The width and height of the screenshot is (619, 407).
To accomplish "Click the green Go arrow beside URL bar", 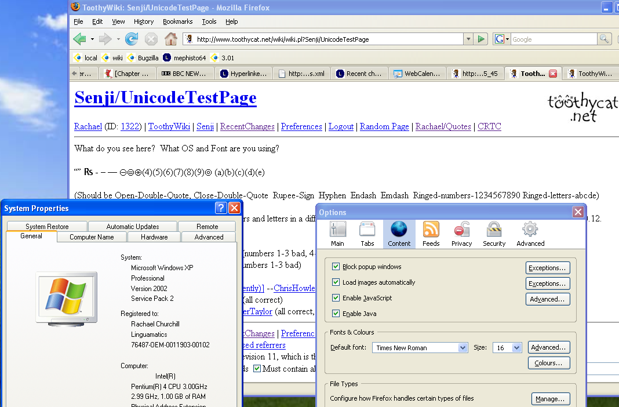I will pos(481,39).
